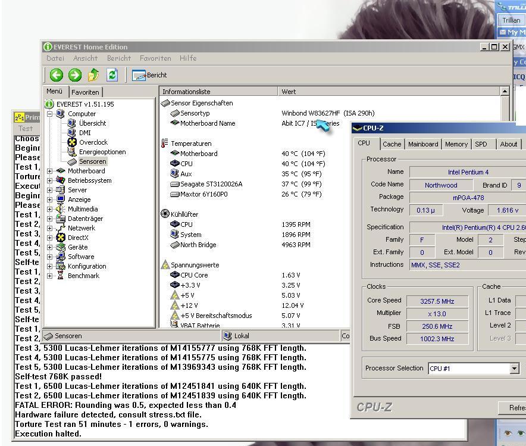This screenshot has height=446, width=526.
Task: Select the Sensoren tree item
Action: click(x=93, y=161)
